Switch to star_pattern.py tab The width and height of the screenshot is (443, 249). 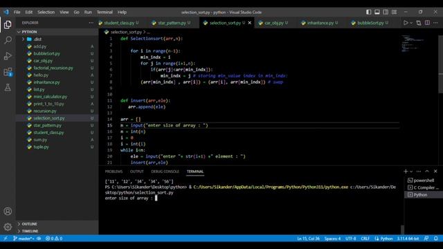coord(172,23)
